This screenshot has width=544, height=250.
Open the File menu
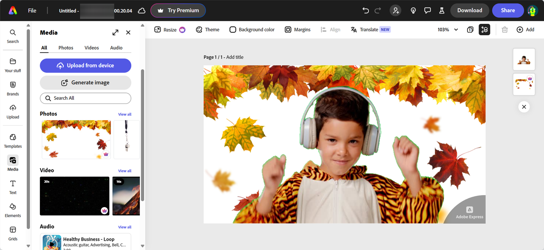click(32, 11)
